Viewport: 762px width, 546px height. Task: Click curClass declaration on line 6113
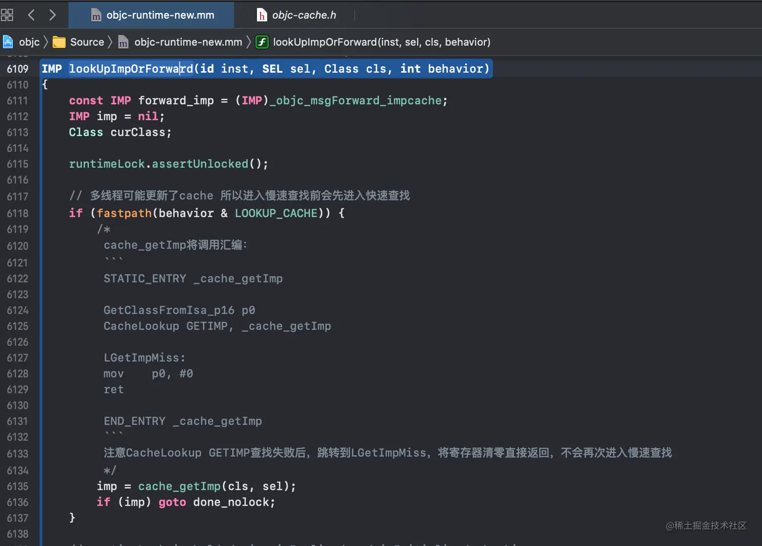click(138, 132)
